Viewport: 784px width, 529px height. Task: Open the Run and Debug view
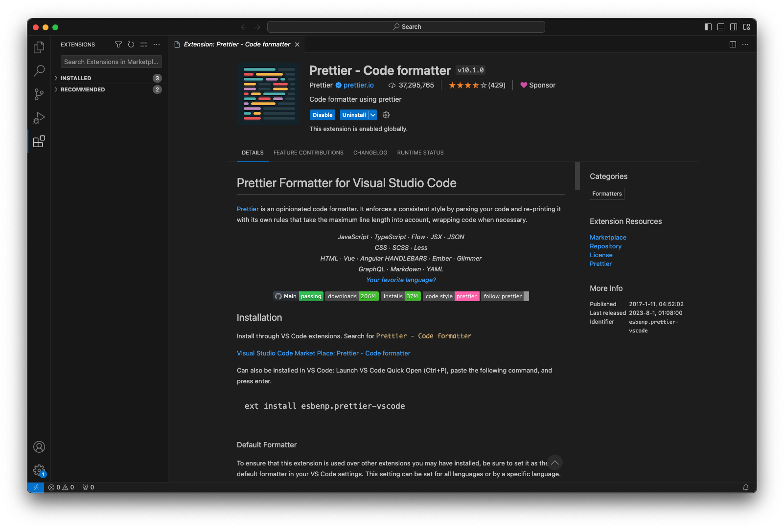click(x=39, y=118)
